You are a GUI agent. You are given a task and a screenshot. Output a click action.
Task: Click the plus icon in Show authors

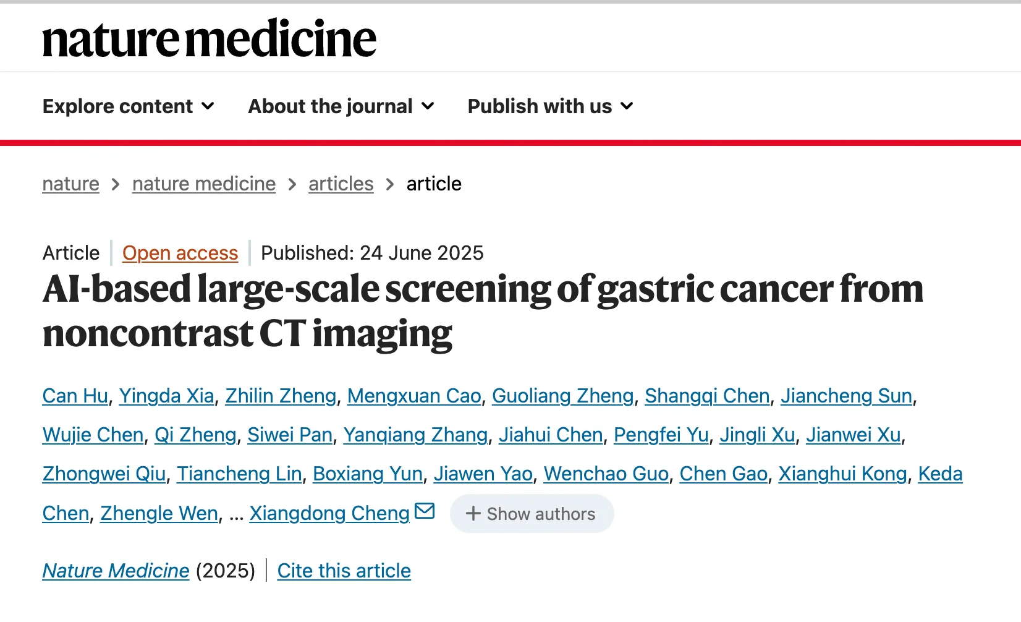pyautogui.click(x=473, y=514)
